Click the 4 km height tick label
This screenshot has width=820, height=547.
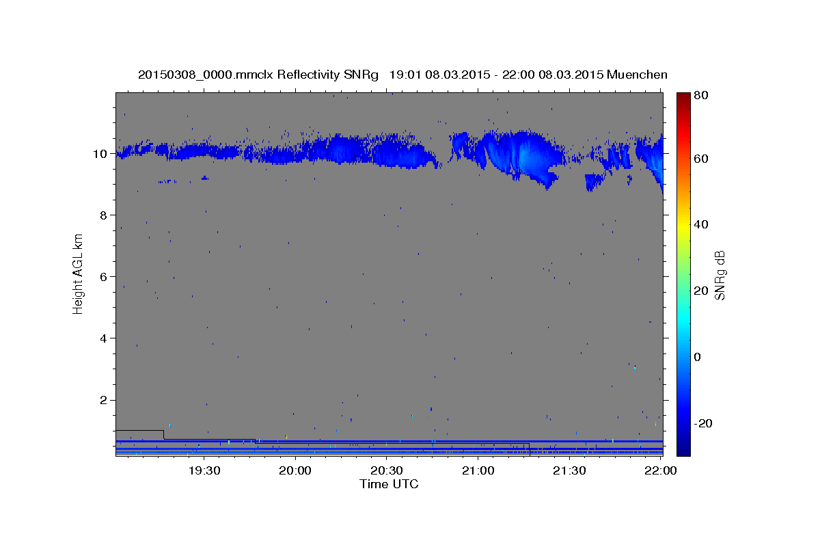click(x=102, y=338)
